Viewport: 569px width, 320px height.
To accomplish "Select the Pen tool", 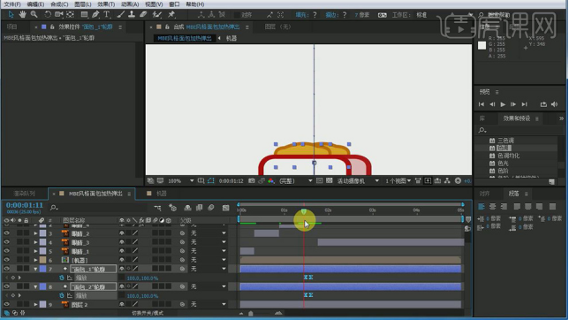I will (x=95, y=14).
